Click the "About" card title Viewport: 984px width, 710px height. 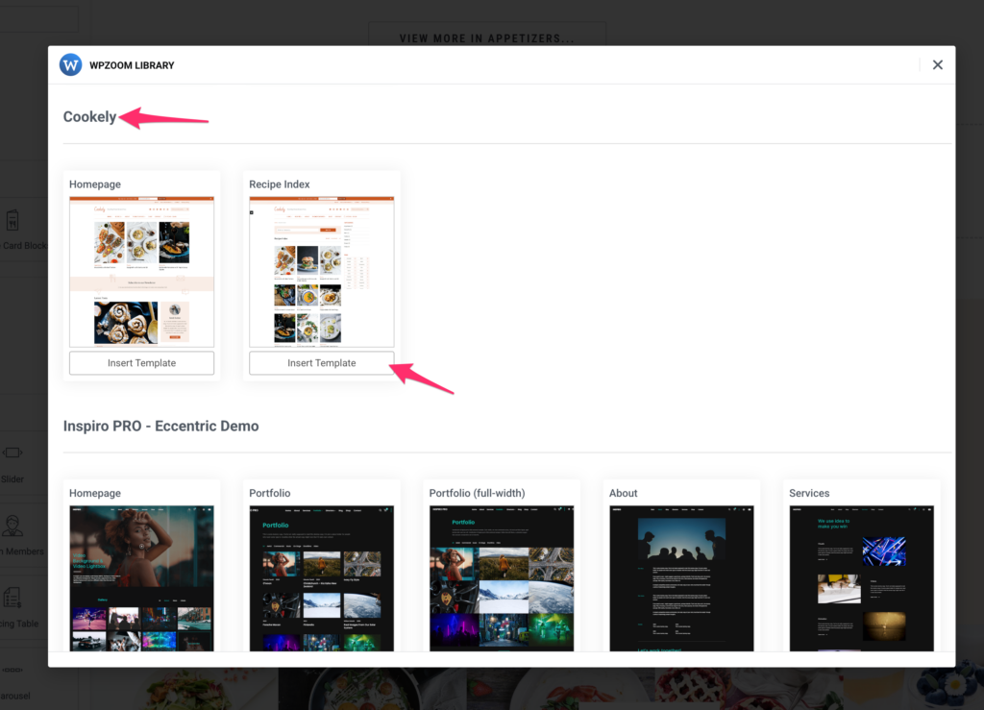pos(623,493)
